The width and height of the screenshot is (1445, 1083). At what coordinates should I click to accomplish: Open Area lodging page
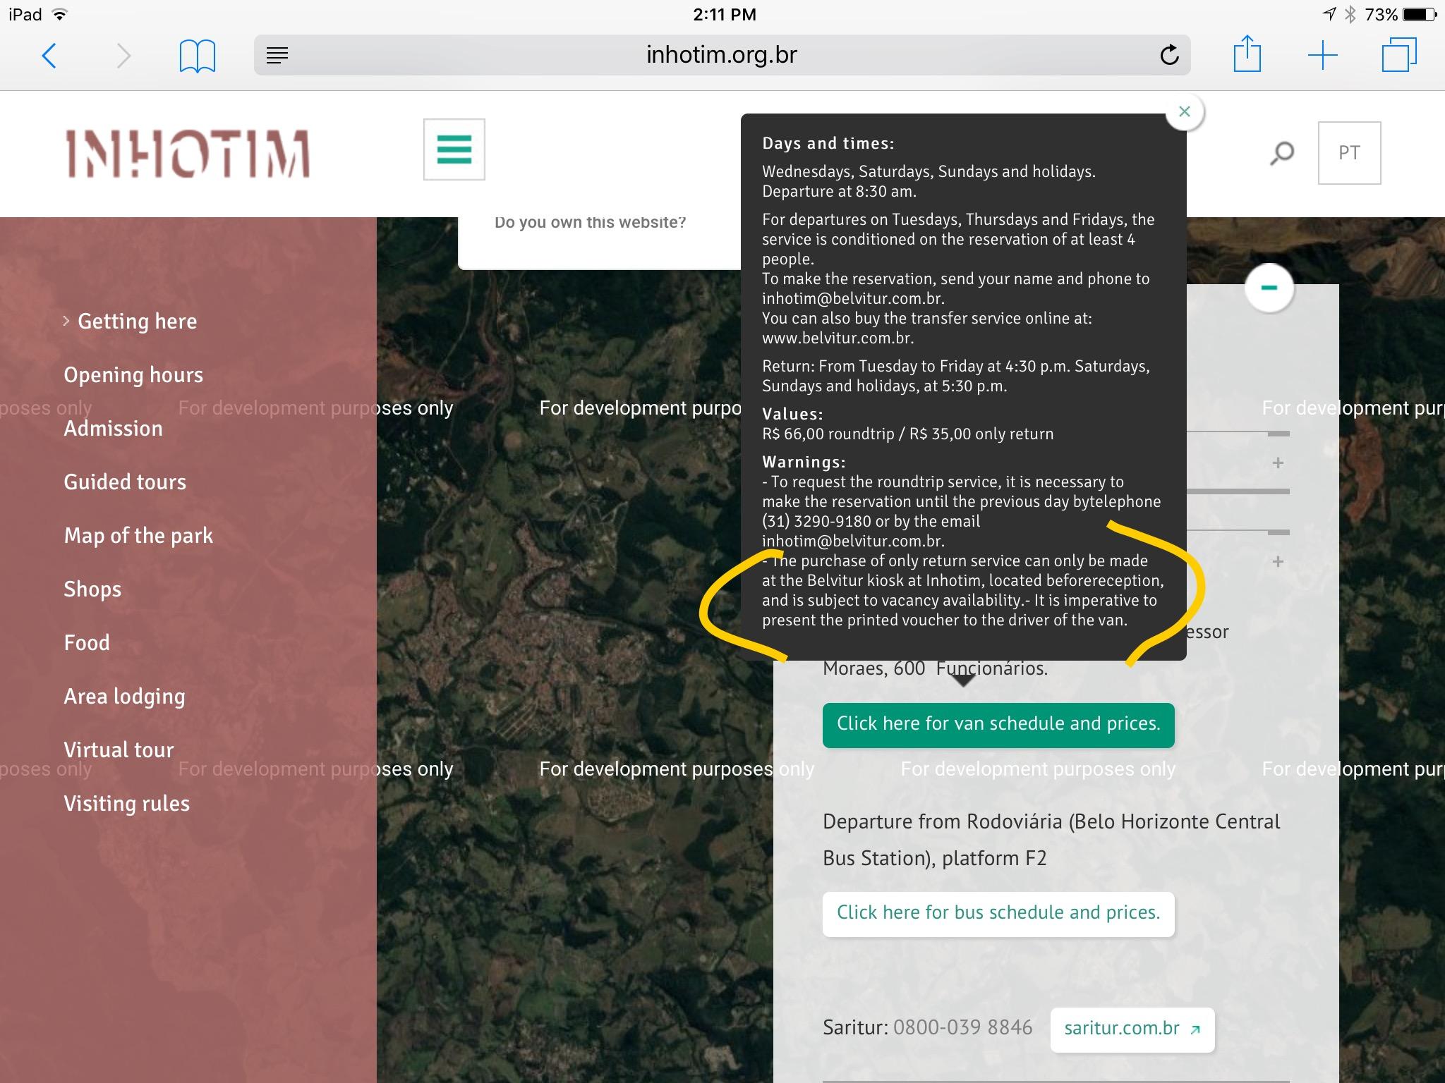[124, 697]
